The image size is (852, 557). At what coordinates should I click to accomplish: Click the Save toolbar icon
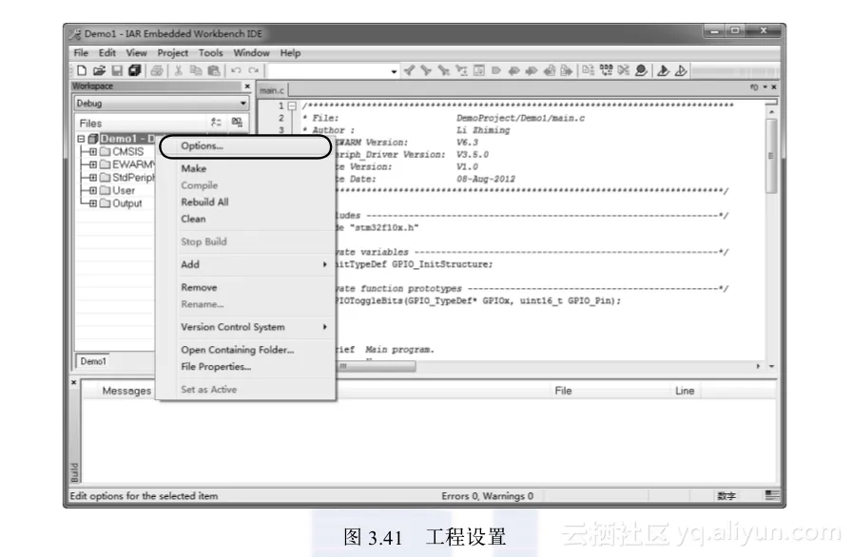pos(117,70)
